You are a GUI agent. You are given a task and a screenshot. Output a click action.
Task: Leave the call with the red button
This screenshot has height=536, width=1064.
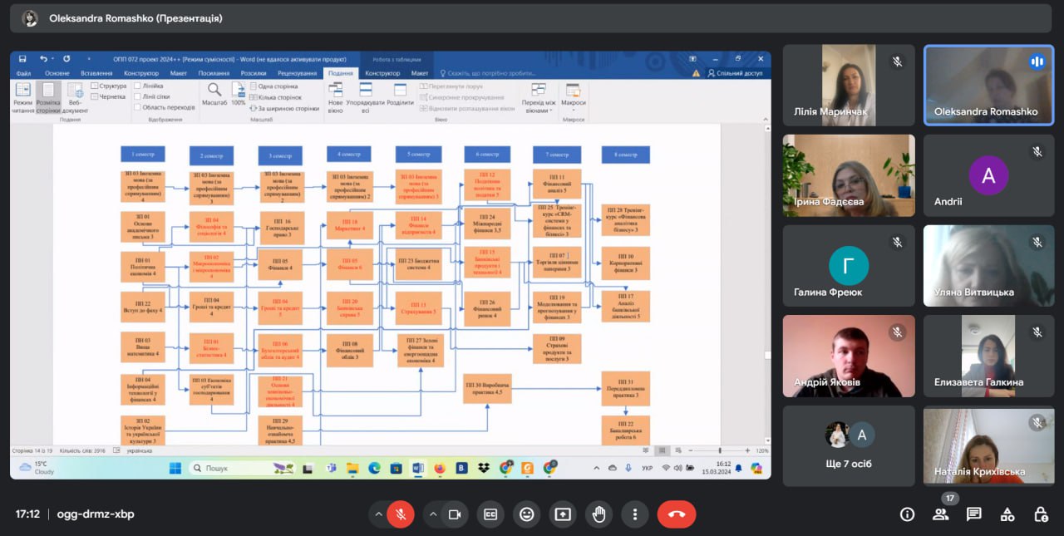[x=676, y=514]
